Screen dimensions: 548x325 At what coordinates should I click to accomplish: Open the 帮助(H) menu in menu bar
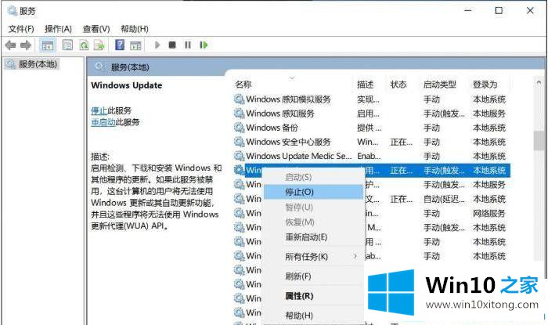tap(135, 29)
